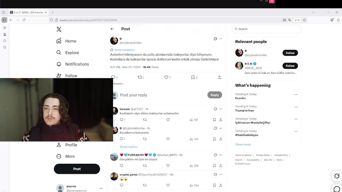Screen dimensions: 342x192
Task: Expand options for Esenler trending topic
Action: pyautogui.click(x=296, y=95)
